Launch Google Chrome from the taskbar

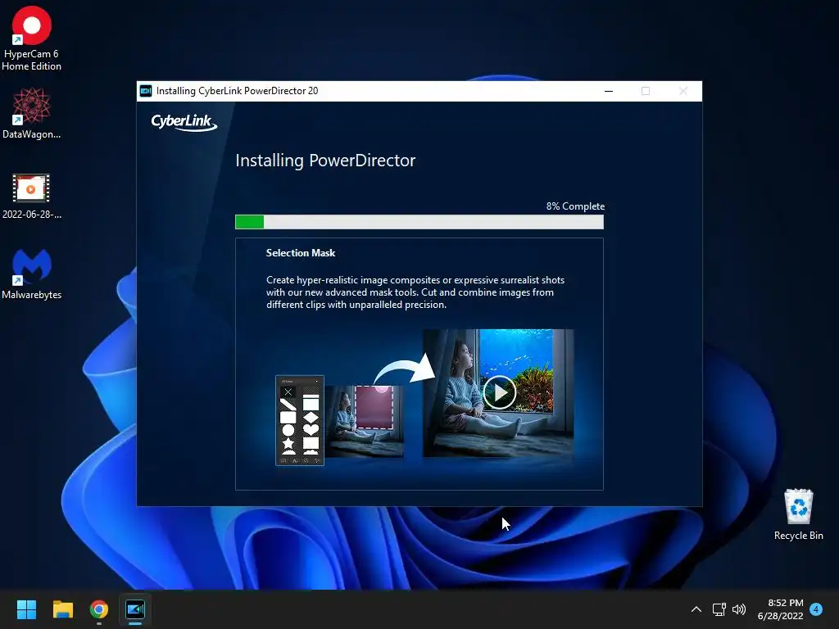pos(99,609)
